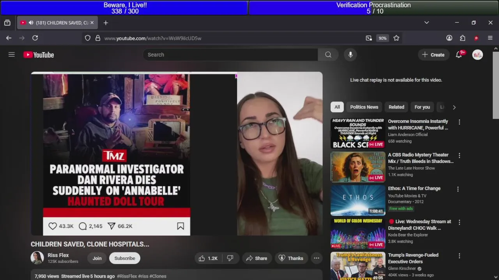Bookmark this page with the star icon
The height and width of the screenshot is (280, 499).
(396, 38)
